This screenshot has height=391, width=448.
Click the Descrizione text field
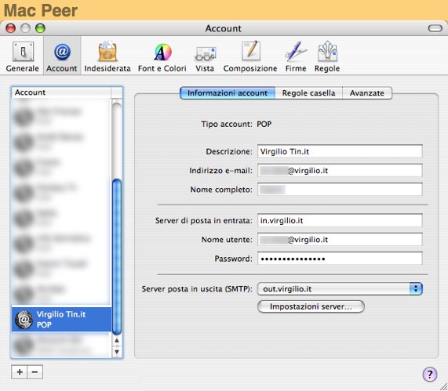click(340, 151)
